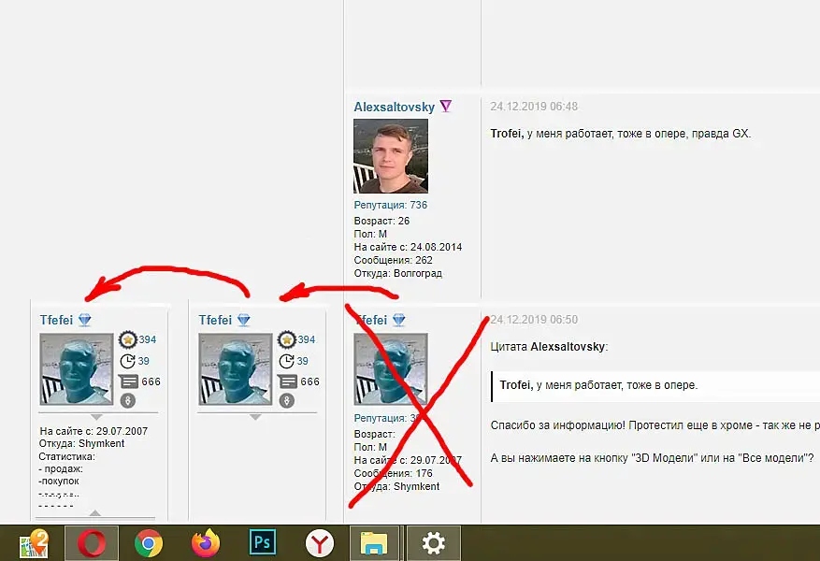
Task: Open Alexsaltovsky's profile via username
Action: point(395,107)
